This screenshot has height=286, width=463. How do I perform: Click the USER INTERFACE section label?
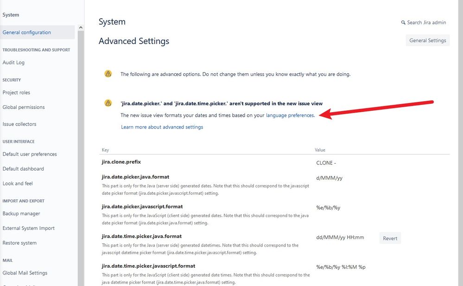[x=19, y=141]
